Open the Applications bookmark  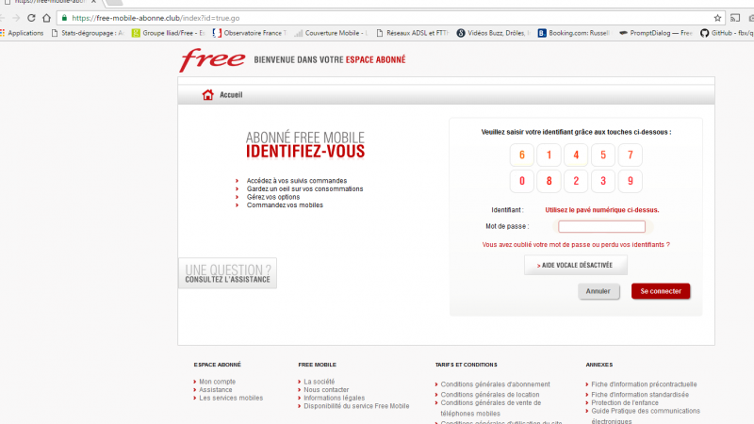tap(22, 33)
